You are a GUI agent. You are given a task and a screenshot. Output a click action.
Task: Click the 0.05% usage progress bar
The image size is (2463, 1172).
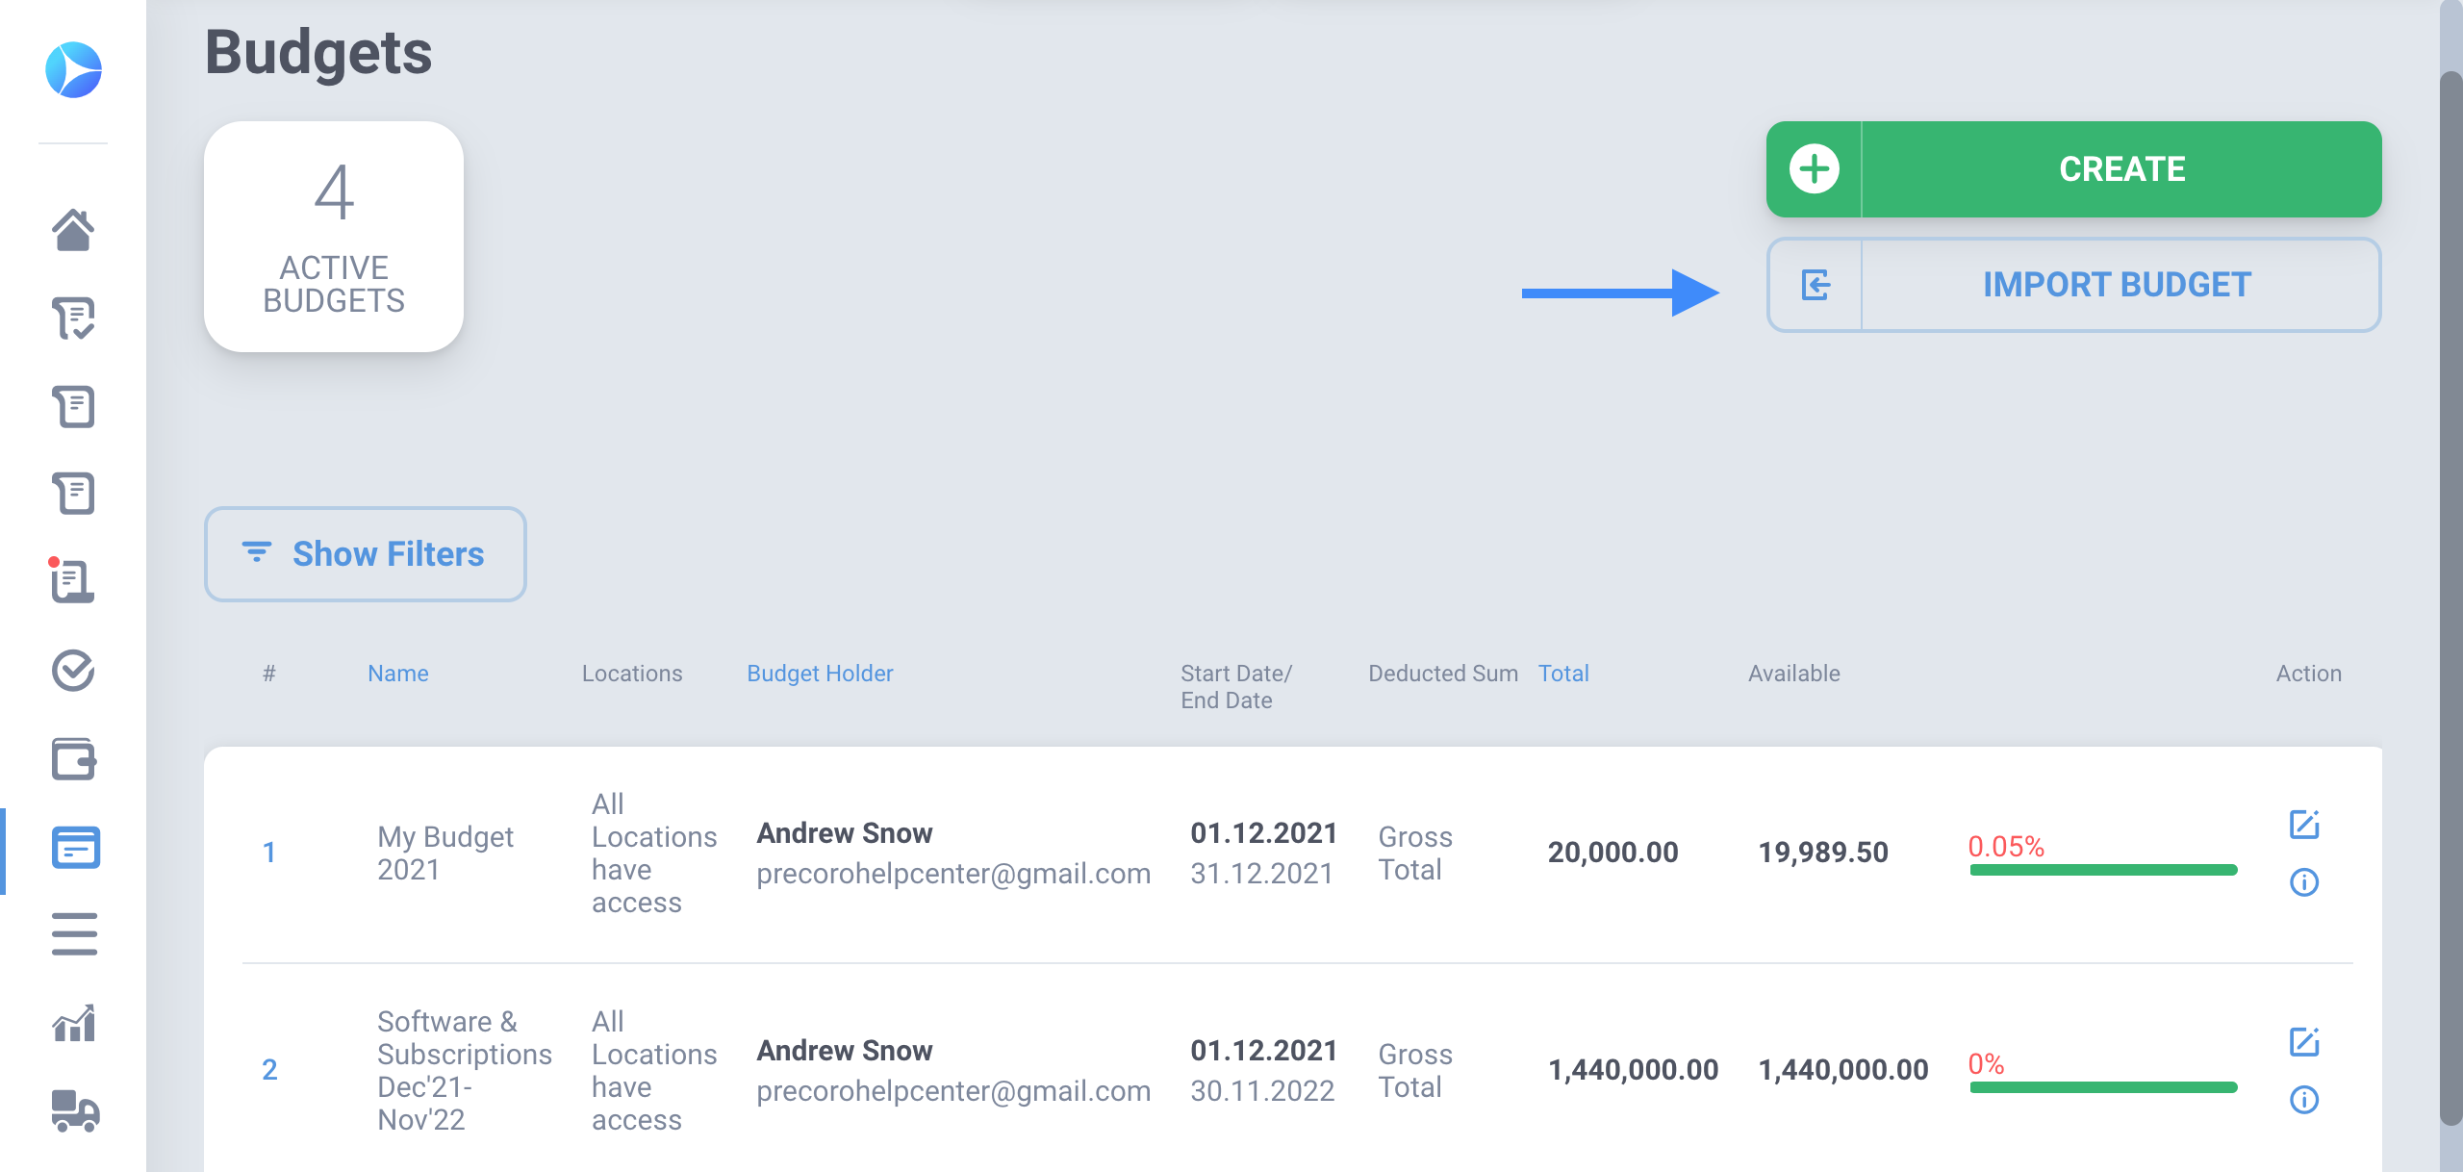2103,870
